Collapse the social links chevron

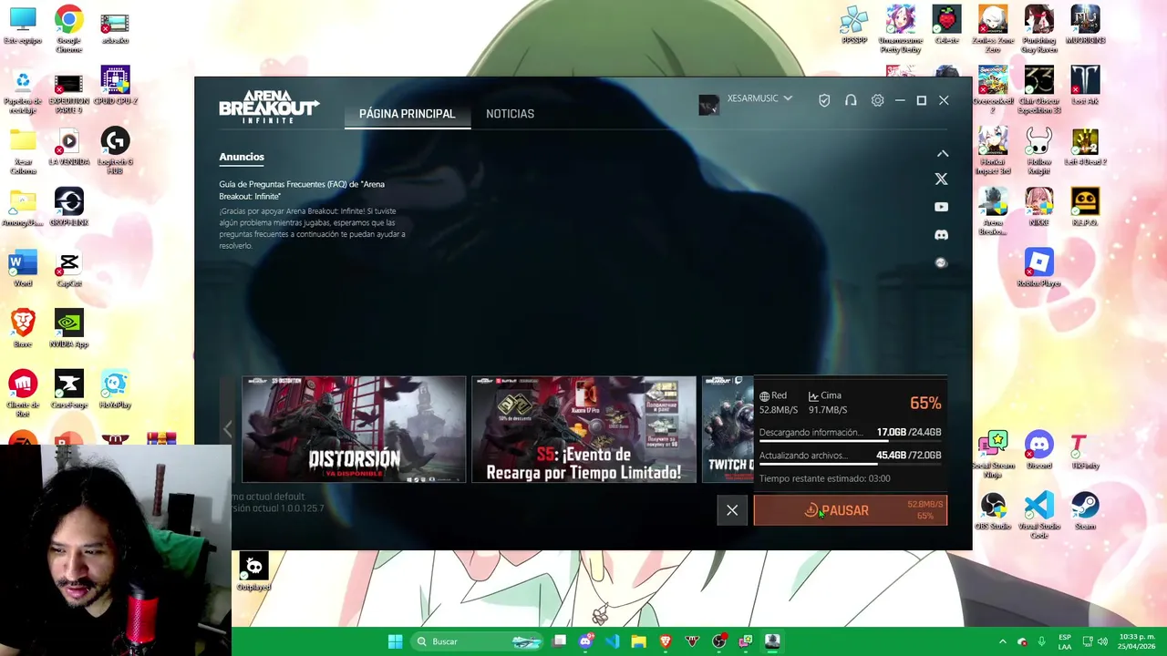[x=942, y=154]
